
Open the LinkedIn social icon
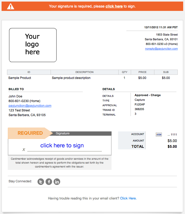pos(57,182)
